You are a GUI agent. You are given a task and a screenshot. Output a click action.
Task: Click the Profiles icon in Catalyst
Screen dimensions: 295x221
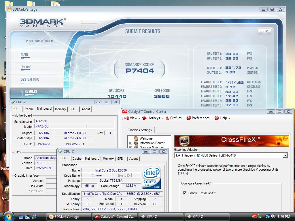click(x=167, y=118)
